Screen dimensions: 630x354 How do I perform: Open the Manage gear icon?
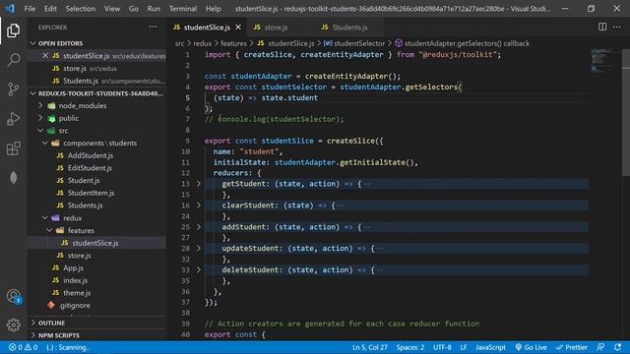pyautogui.click(x=13, y=324)
